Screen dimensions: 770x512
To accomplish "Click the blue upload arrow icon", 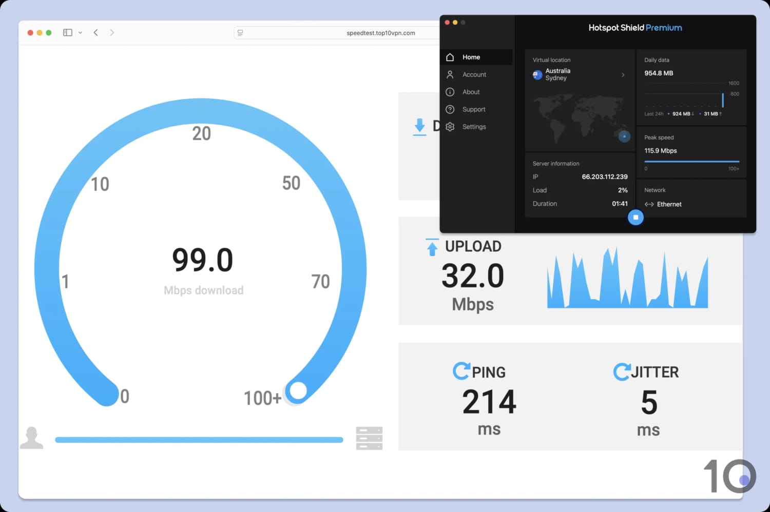I will (x=431, y=247).
